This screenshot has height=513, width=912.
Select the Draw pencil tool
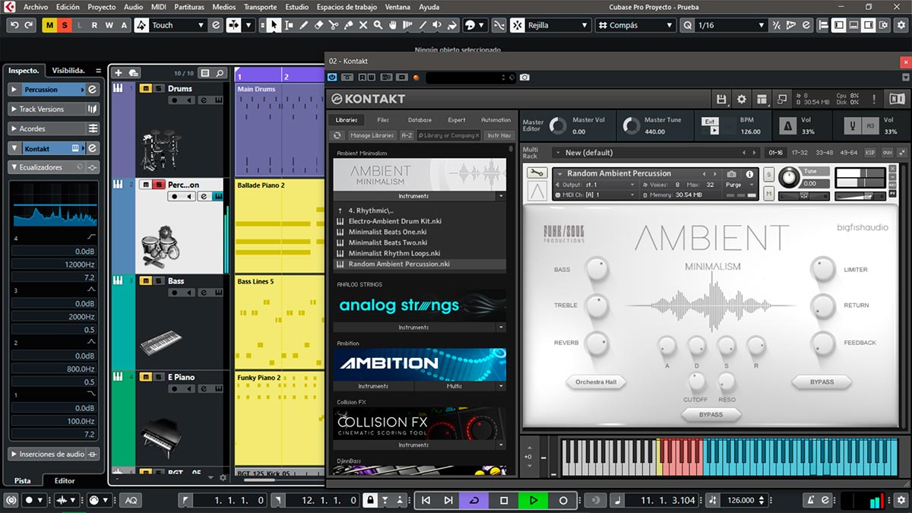(303, 25)
